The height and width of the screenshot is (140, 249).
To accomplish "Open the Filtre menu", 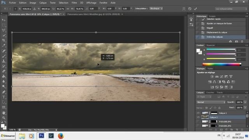I will pyautogui.click(x=74, y=3).
